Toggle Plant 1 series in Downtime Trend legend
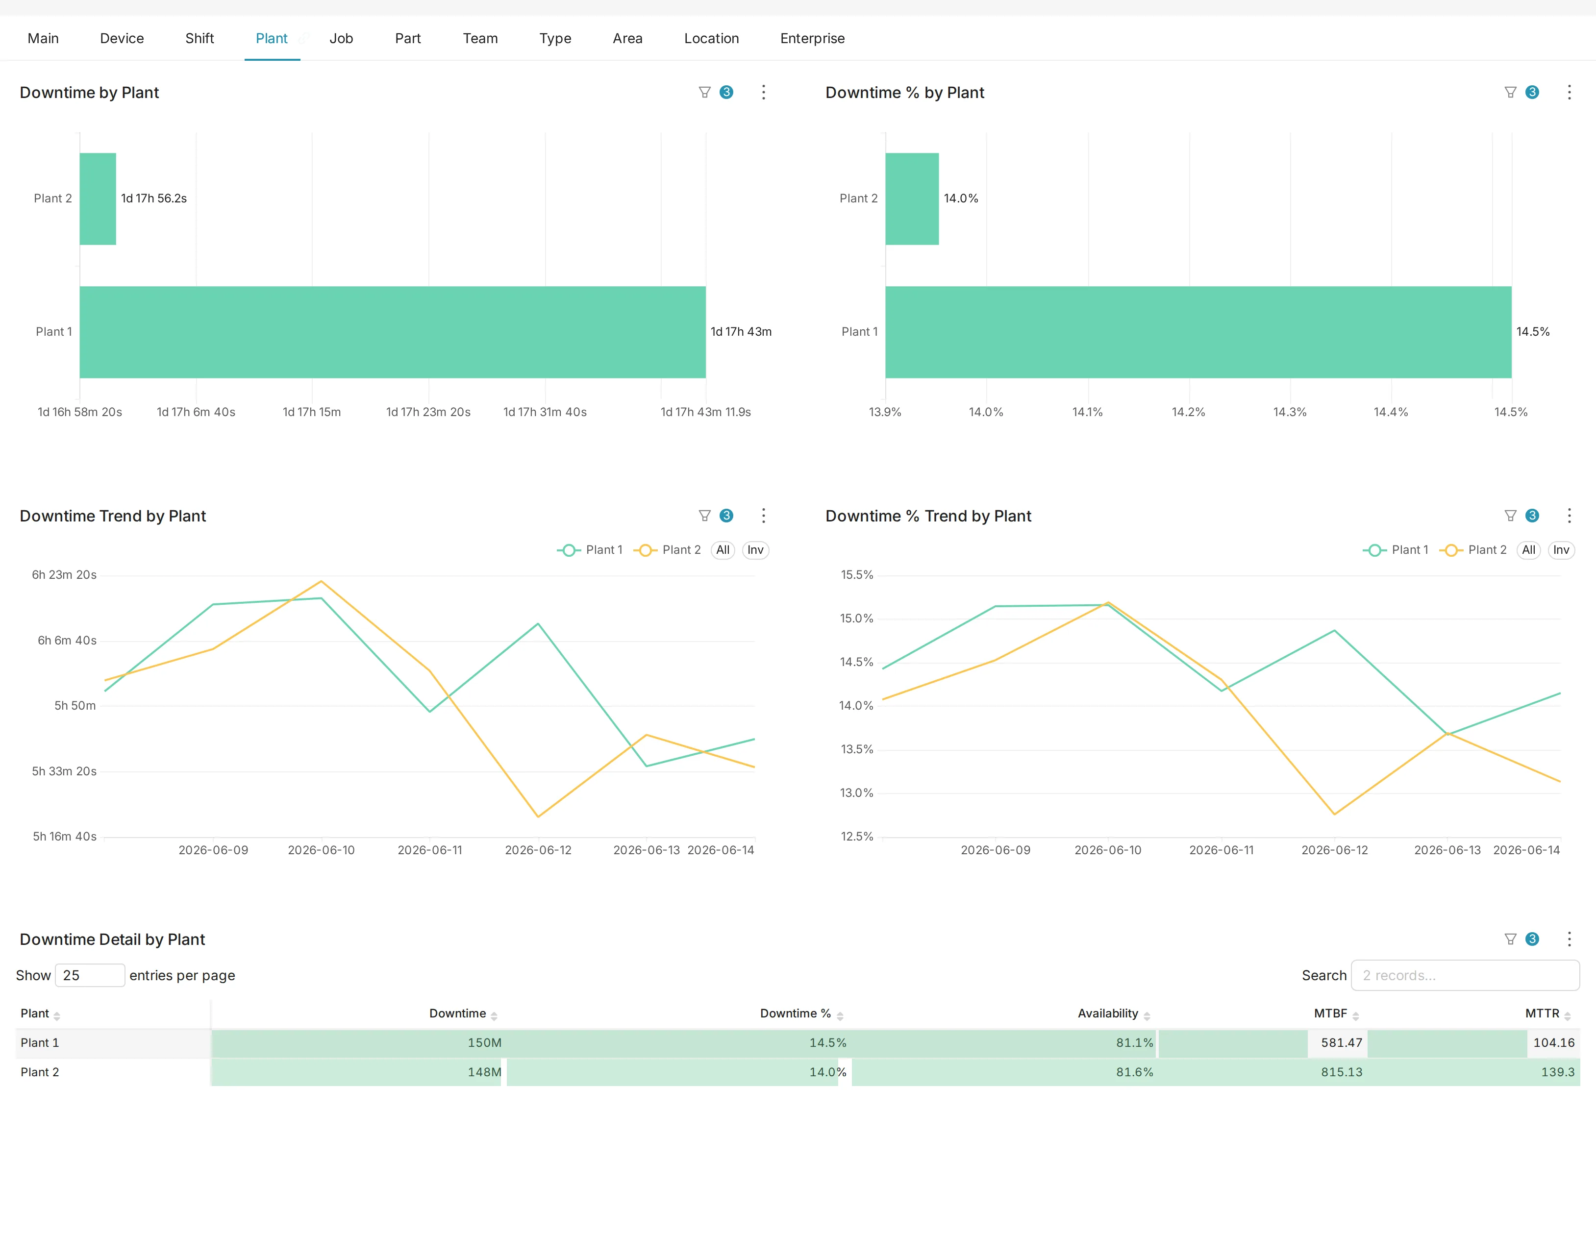Image resolution: width=1596 pixels, height=1237 pixels. [x=590, y=550]
